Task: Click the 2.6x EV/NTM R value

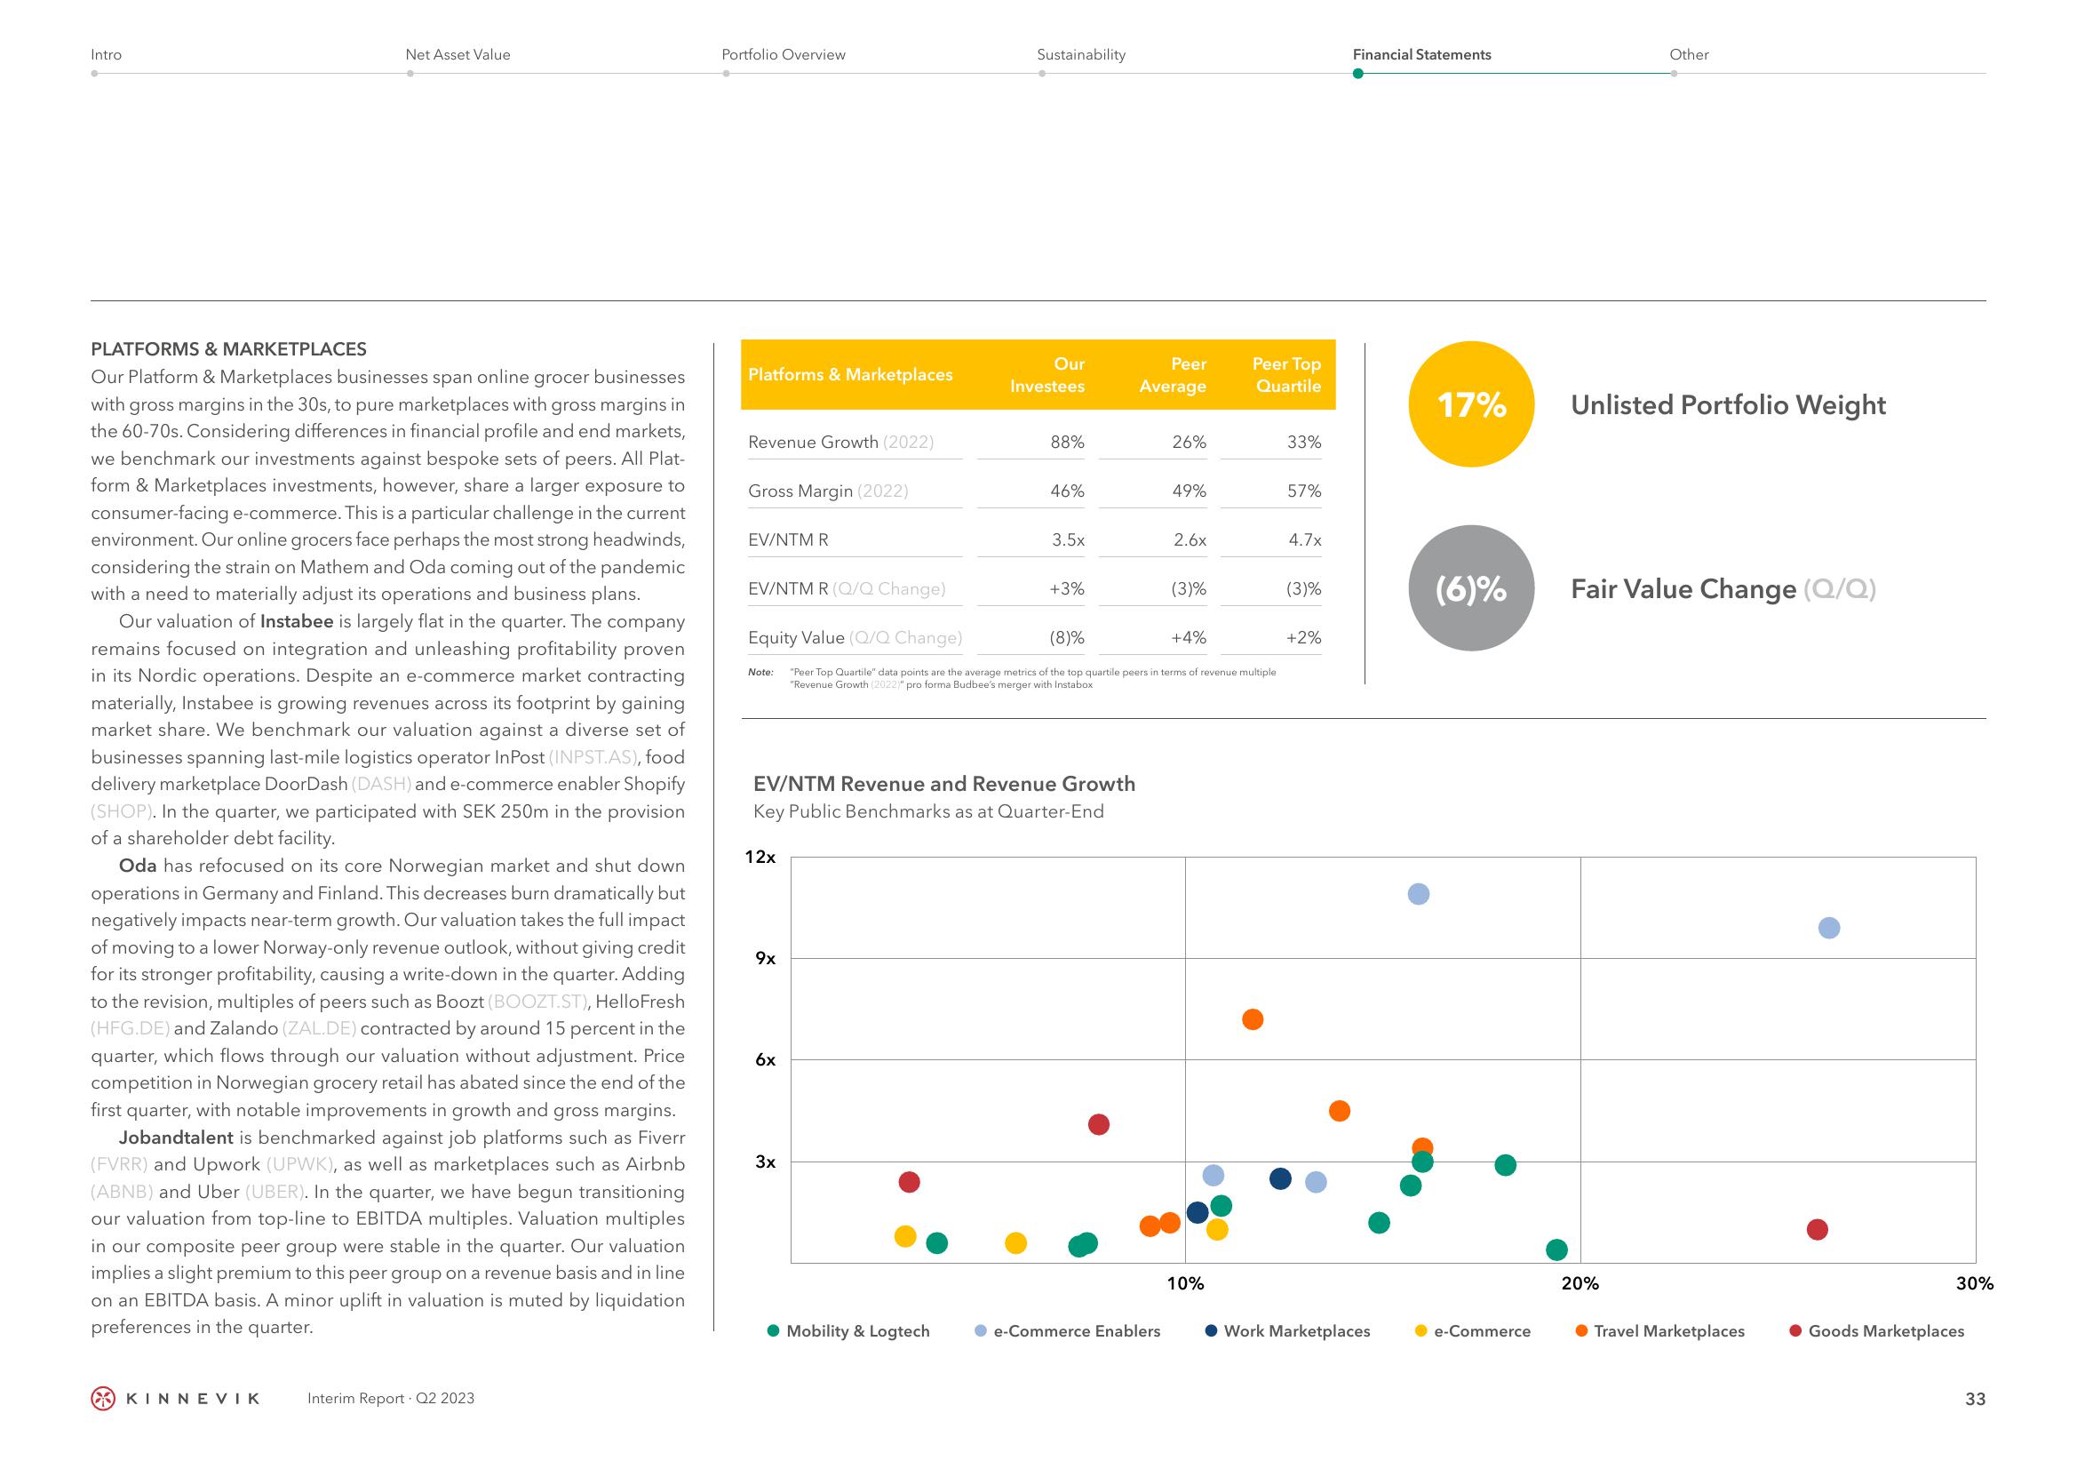Action: coord(1190,539)
